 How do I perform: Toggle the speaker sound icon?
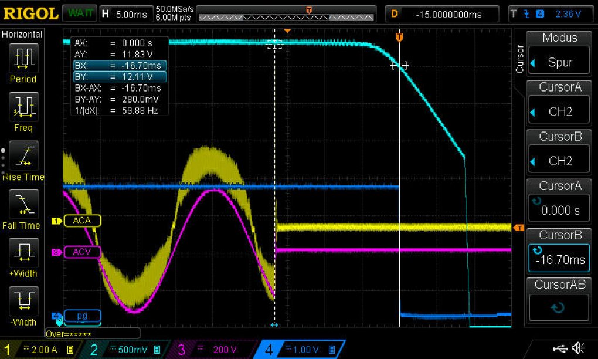pos(578,348)
